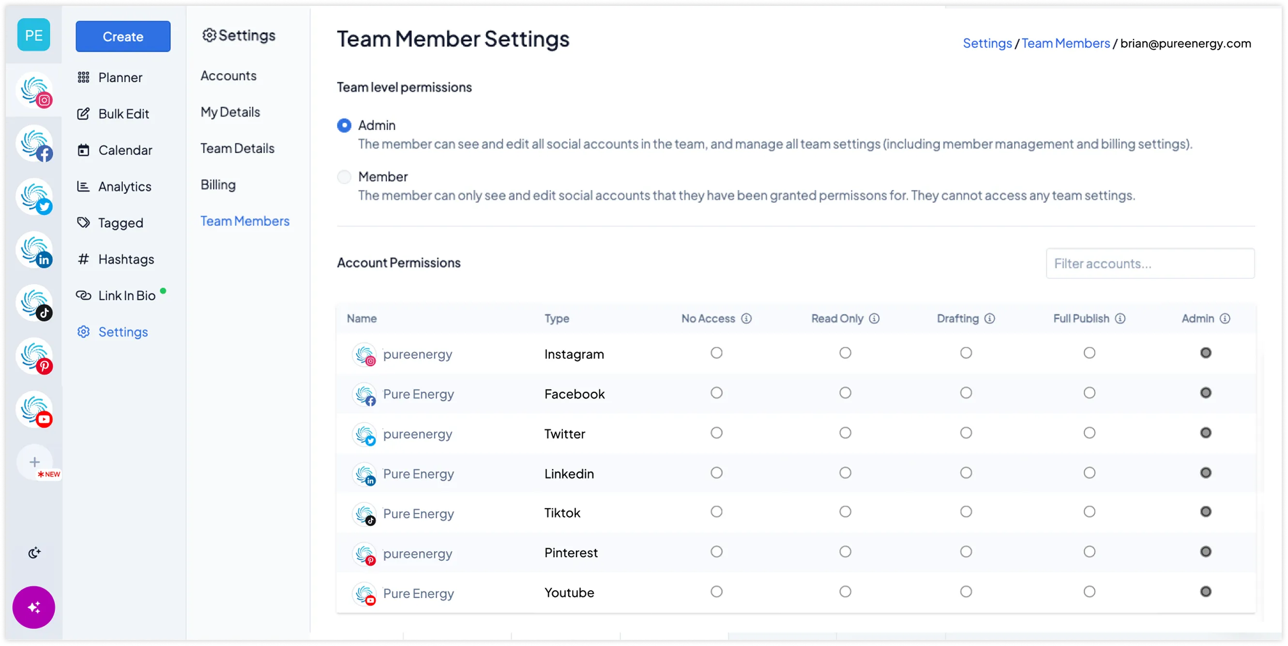Show Read Only info tooltip icon
1288x646 pixels.
[874, 319]
